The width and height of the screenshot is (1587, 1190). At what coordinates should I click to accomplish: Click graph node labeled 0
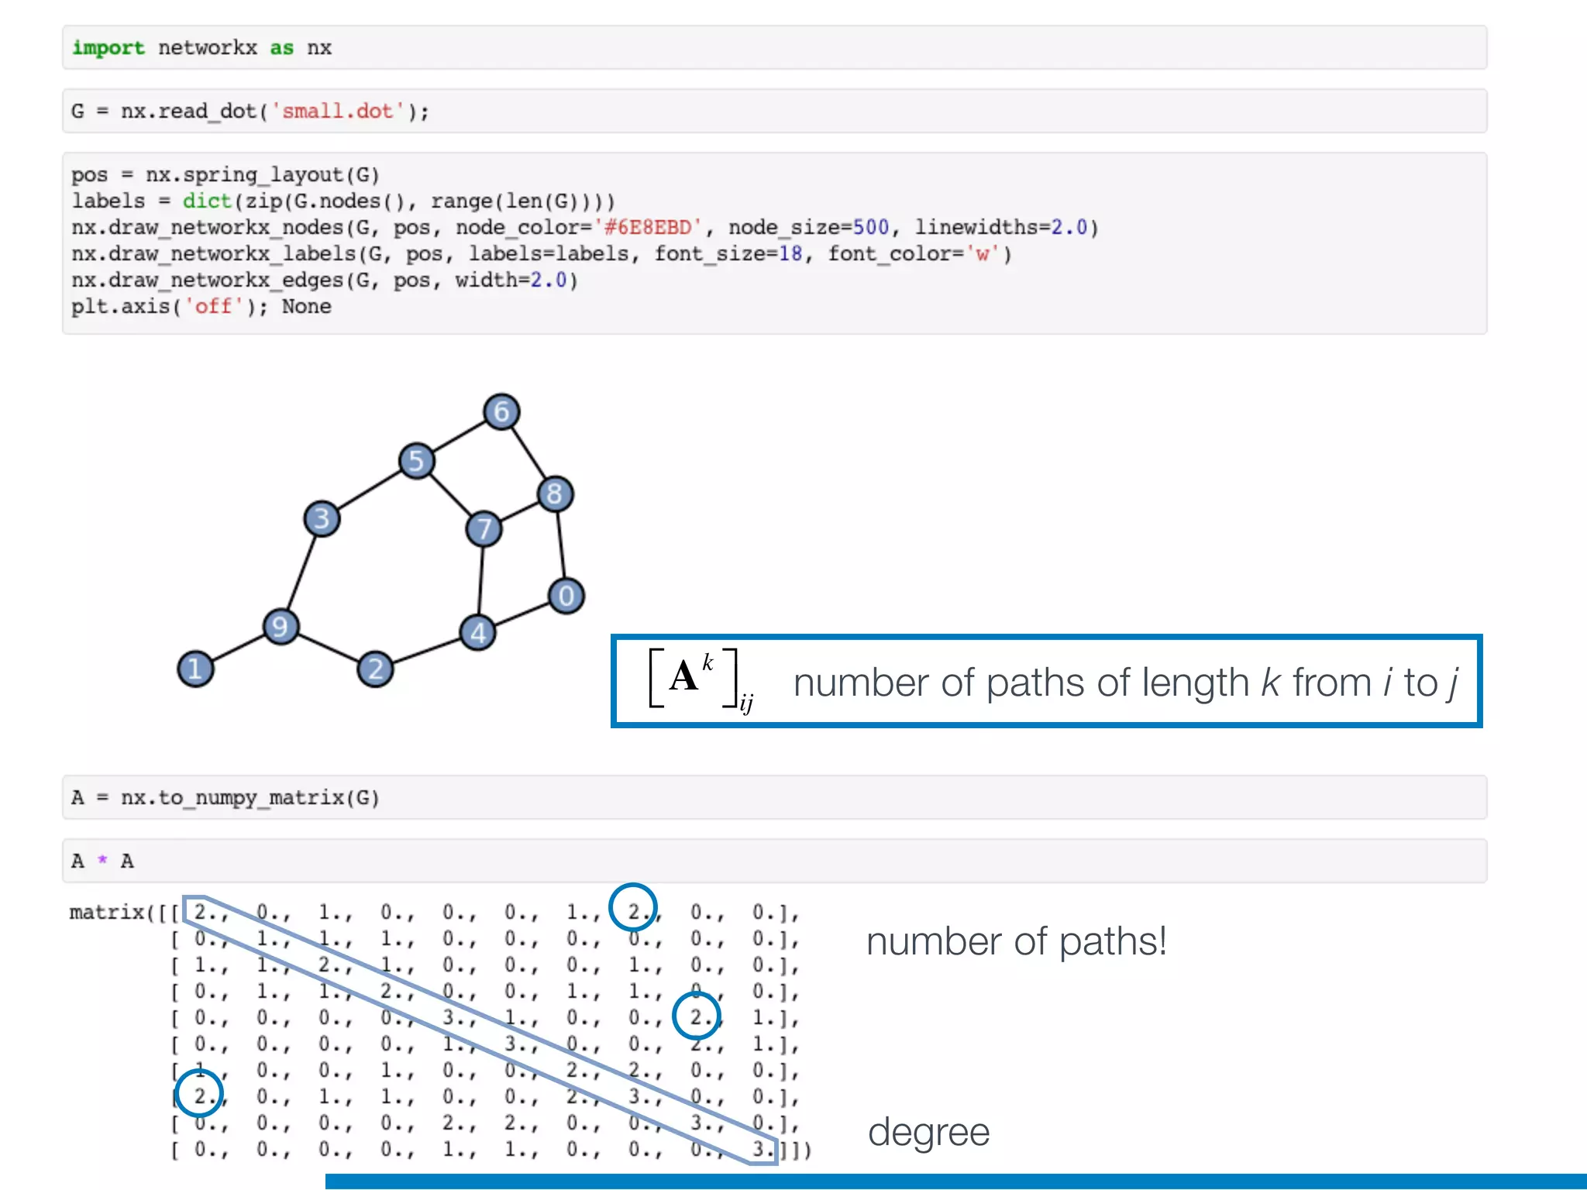pyautogui.click(x=566, y=596)
